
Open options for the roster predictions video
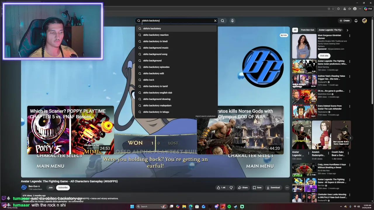[349, 62]
